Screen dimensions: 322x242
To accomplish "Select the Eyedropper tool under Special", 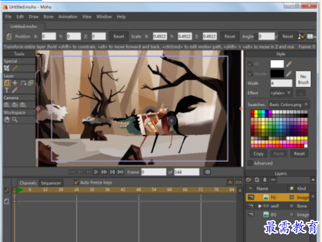I will pyautogui.click(x=14, y=68).
